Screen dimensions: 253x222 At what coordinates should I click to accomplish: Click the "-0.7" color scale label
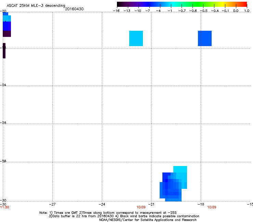tap(182, 11)
